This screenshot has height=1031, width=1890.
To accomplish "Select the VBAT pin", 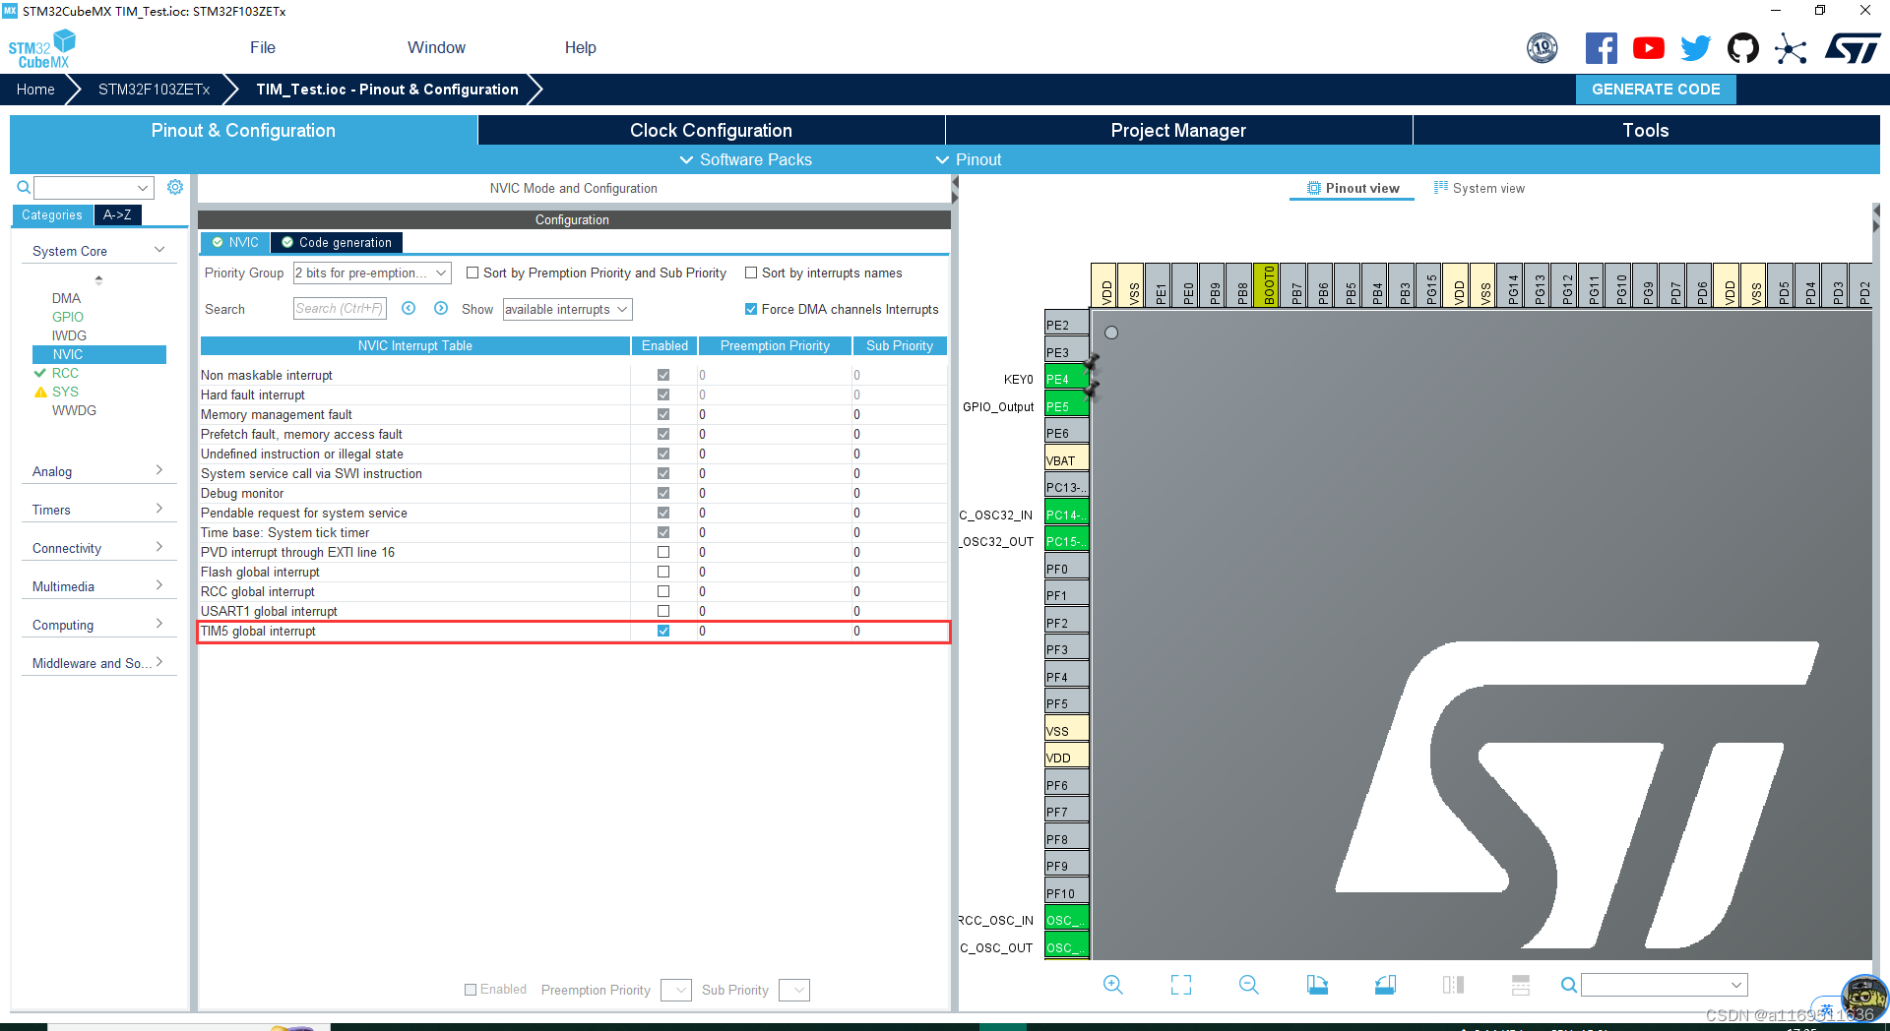I will coord(1066,460).
